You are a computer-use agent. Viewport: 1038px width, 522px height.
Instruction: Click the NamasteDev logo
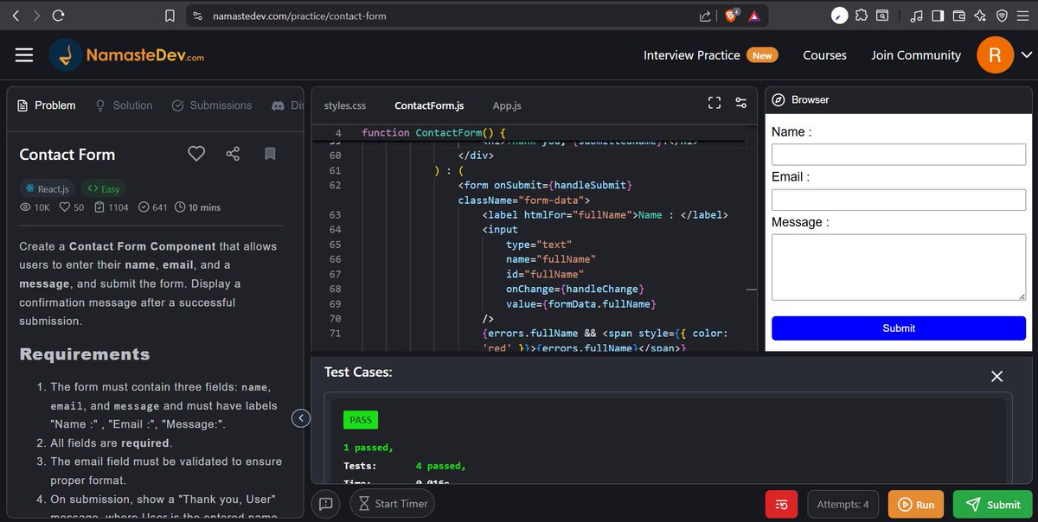pos(127,55)
